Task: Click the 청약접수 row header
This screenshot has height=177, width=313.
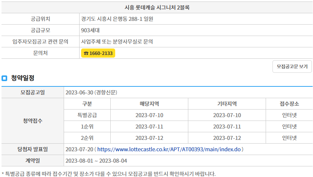Action: (x=33, y=121)
